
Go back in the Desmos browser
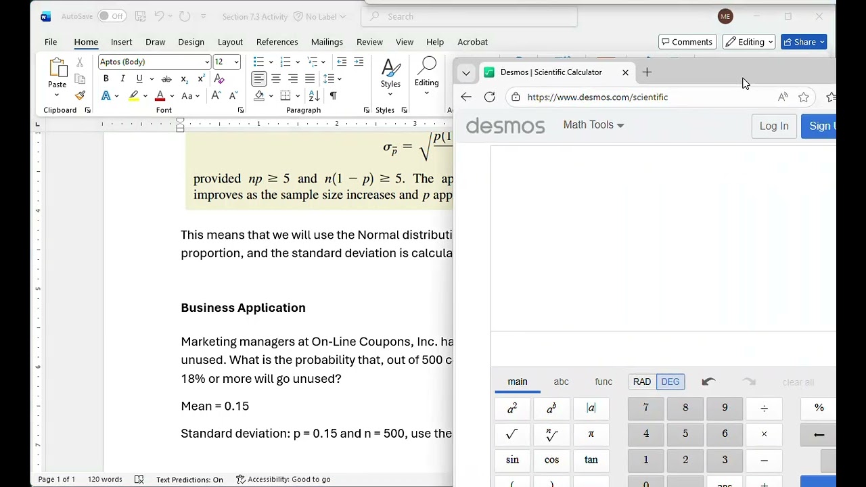coord(466,97)
